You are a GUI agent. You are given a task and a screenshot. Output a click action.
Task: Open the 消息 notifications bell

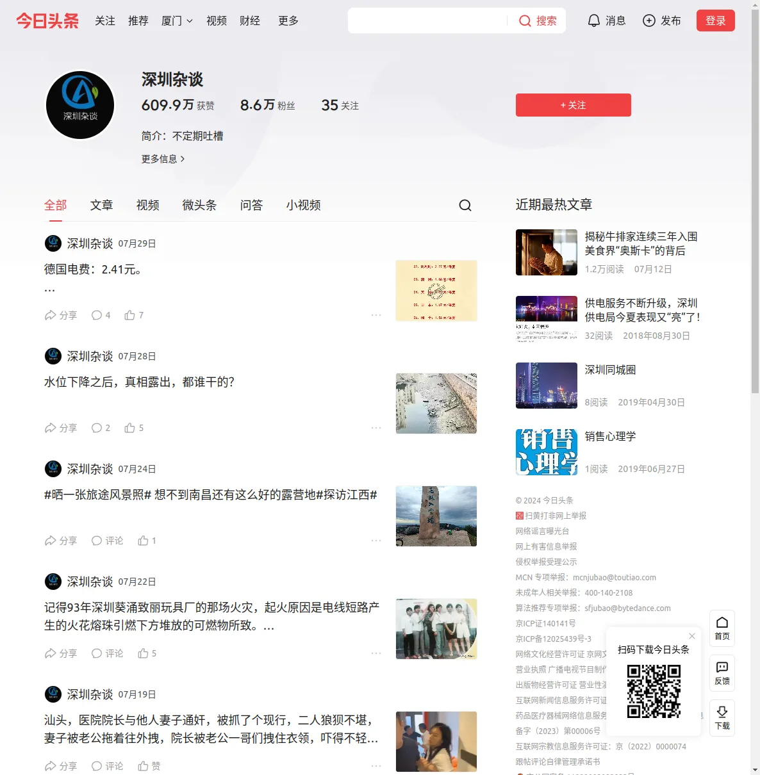click(x=606, y=20)
